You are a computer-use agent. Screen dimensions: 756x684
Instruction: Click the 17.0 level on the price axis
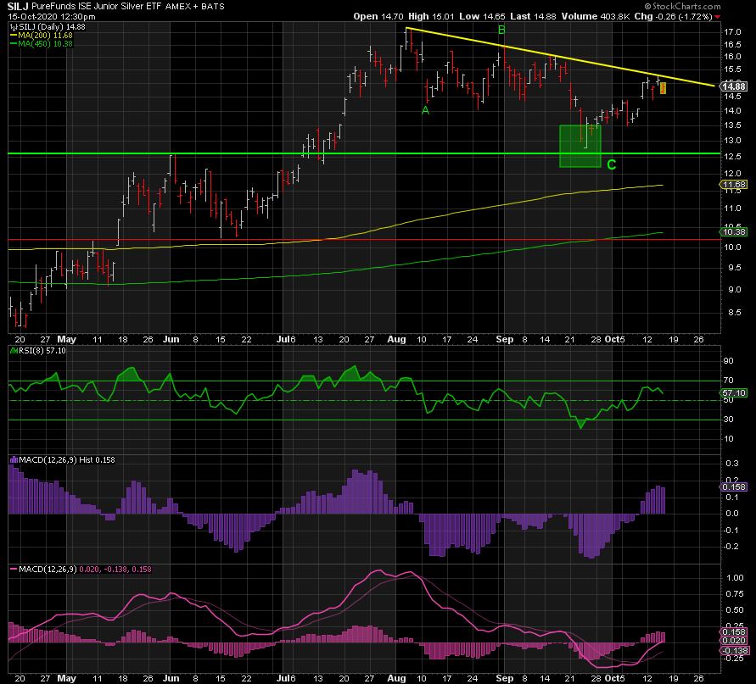[732, 32]
